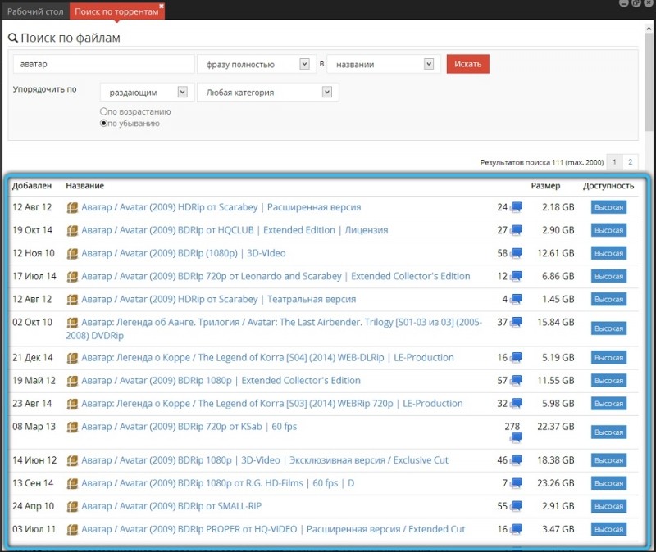Screen dimensions: 656x552
Task: Open Любая категория dropdown
Action: click(x=268, y=93)
